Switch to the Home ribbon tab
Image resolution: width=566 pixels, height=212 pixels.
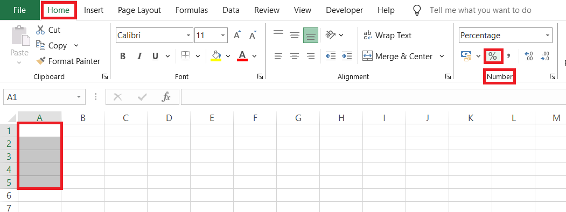(59, 10)
